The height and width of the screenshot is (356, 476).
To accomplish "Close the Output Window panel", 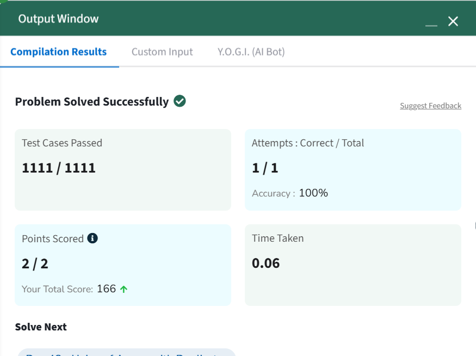I will [453, 21].
